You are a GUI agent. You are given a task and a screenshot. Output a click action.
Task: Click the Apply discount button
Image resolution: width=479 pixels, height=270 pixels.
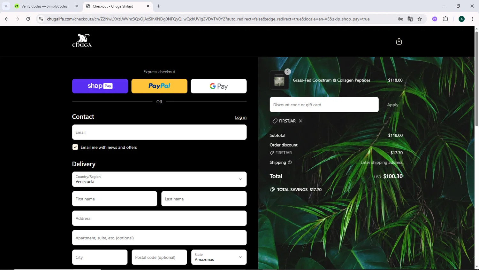[393, 105]
